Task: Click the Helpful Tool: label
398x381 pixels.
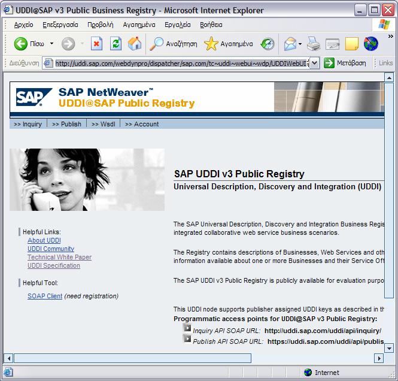Action: pos(40,283)
